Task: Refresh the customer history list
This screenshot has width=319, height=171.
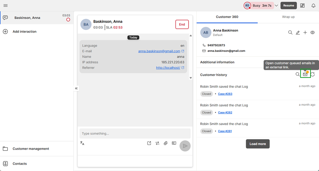Action: (313, 74)
